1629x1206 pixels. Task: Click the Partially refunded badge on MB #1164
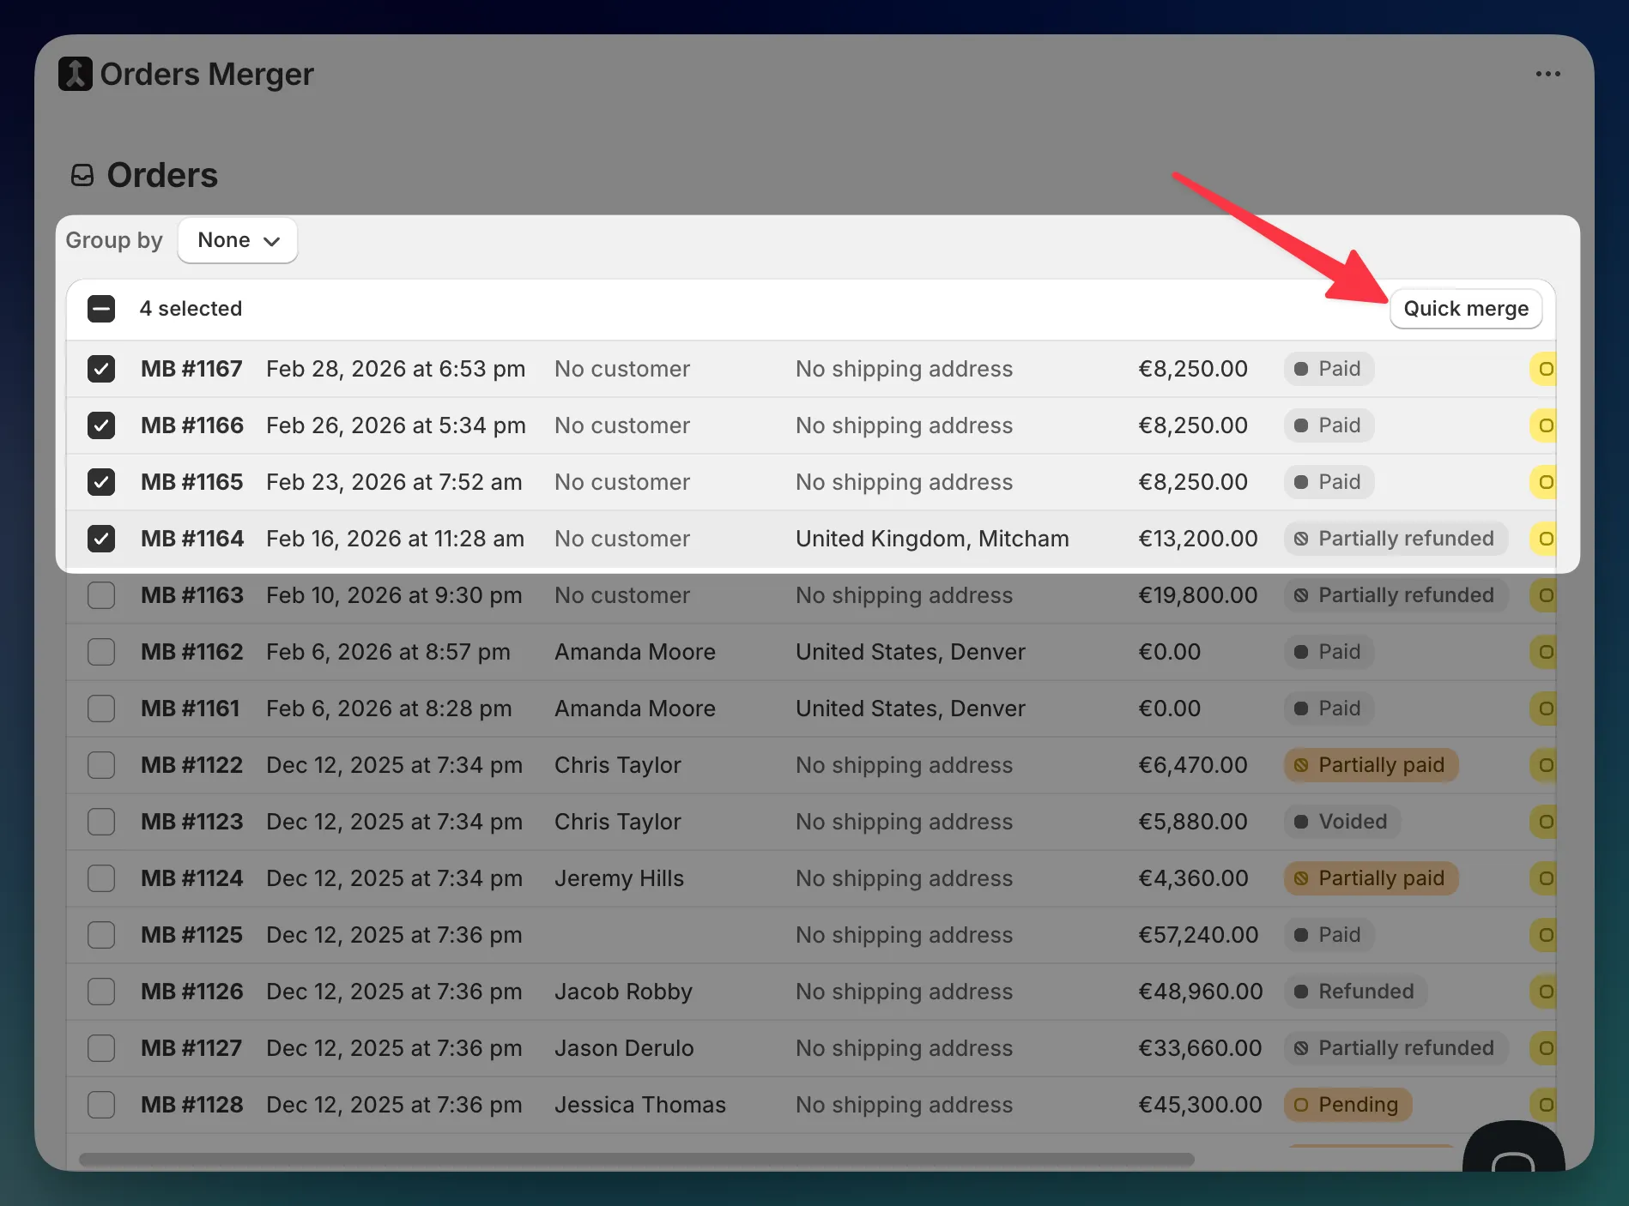click(1395, 539)
